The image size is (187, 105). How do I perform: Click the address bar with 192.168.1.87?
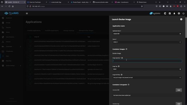pyautogui.click(x=85, y=6)
